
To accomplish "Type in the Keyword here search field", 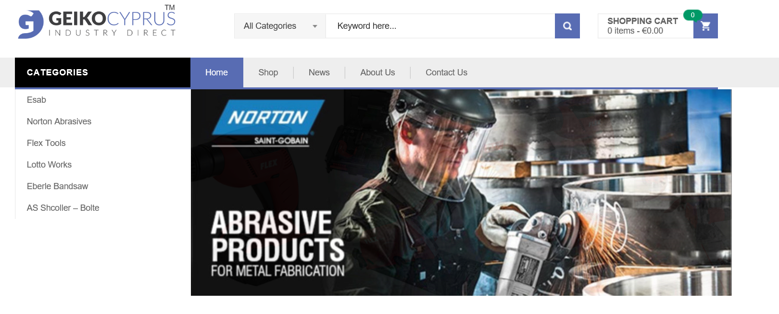I will coord(440,26).
